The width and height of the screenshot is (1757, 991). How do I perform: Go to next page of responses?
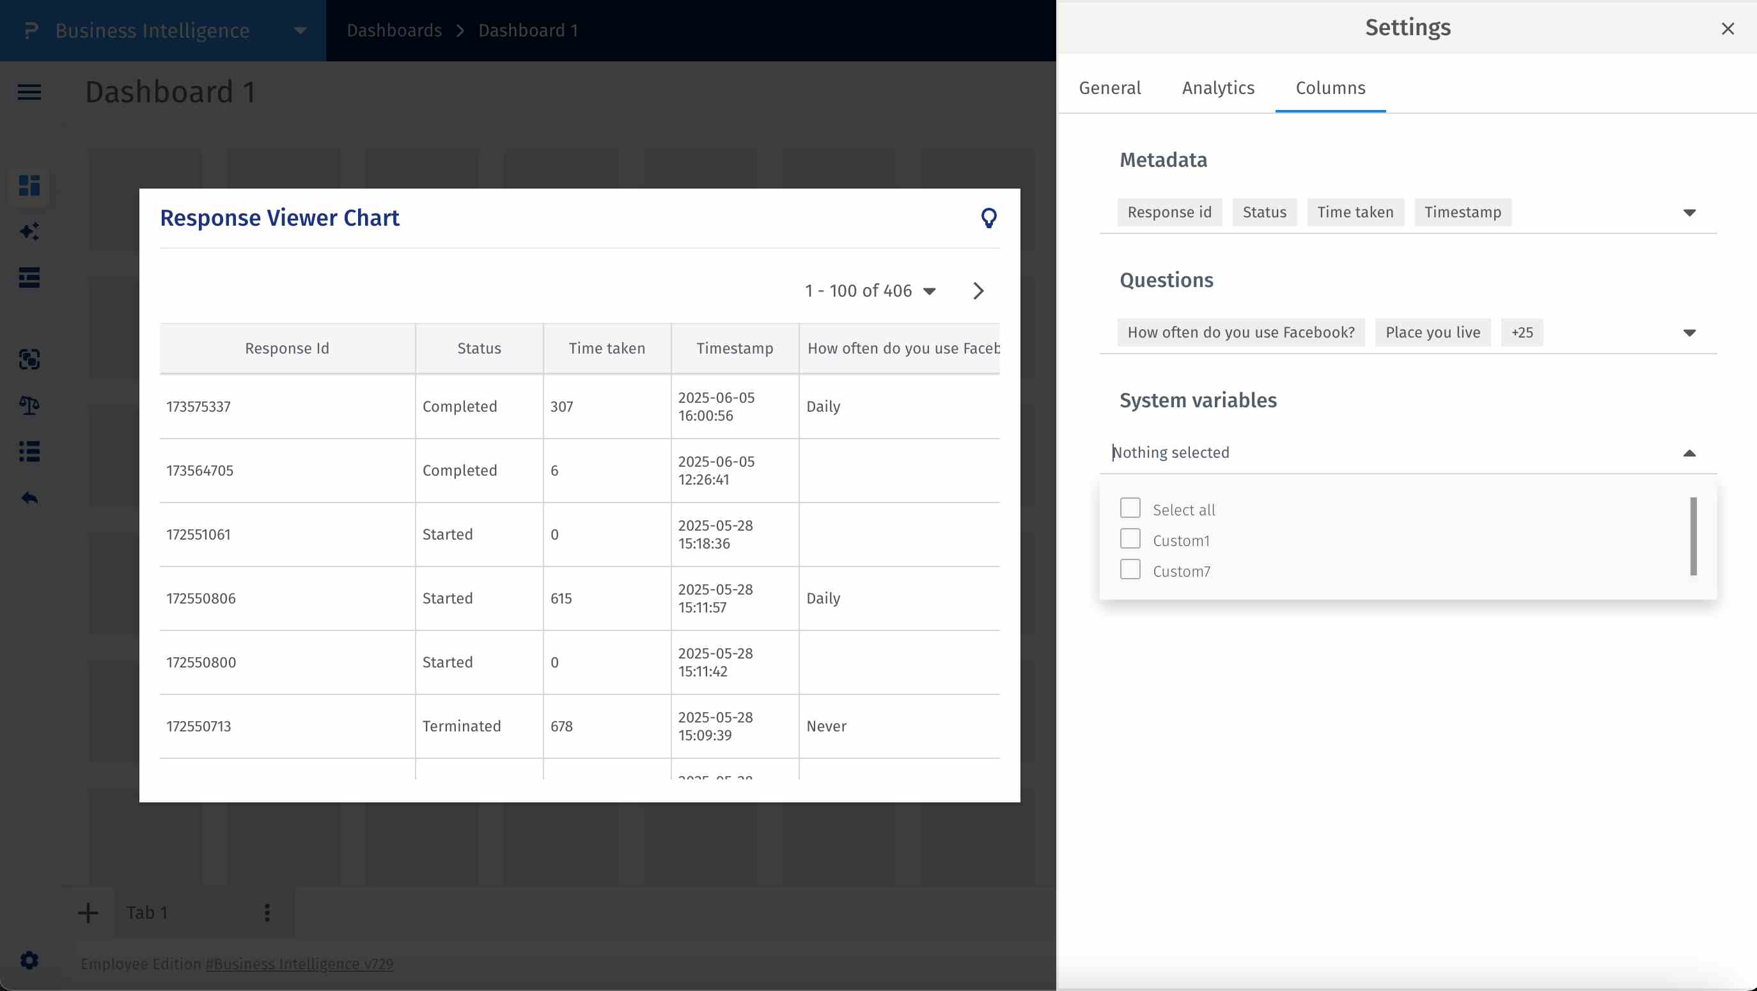pos(978,292)
